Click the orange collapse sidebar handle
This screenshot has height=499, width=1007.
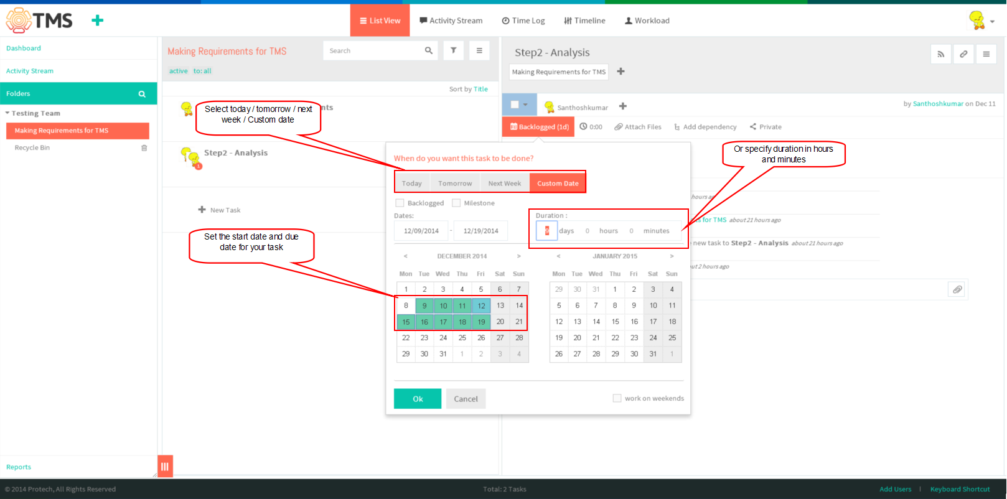pos(165,466)
